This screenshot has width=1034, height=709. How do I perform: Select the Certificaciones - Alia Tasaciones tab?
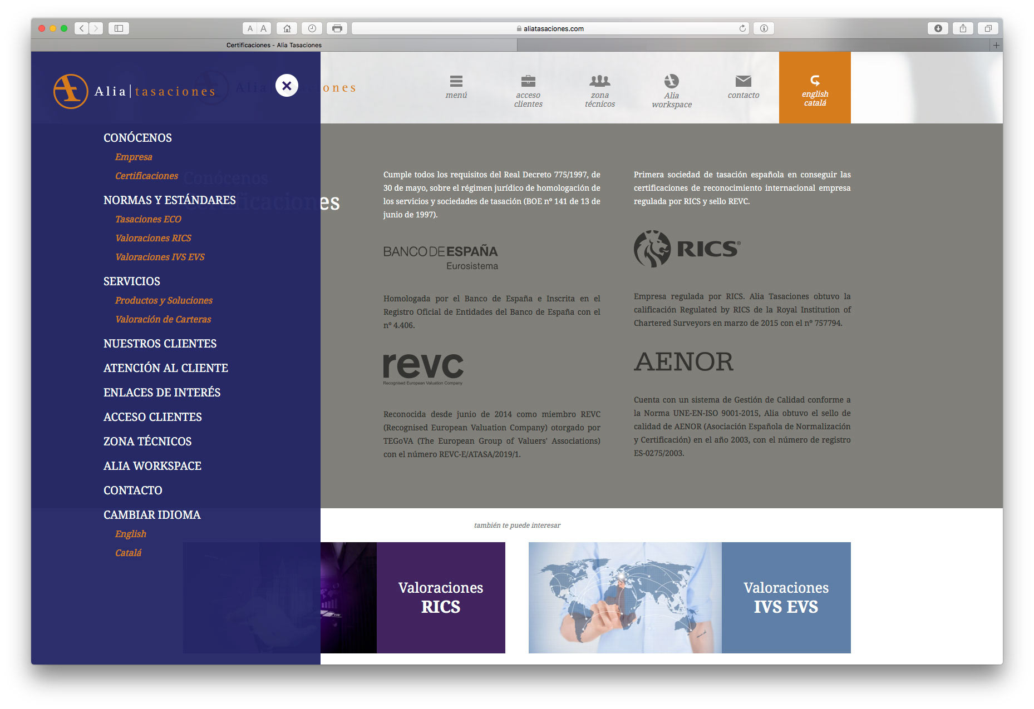click(274, 45)
